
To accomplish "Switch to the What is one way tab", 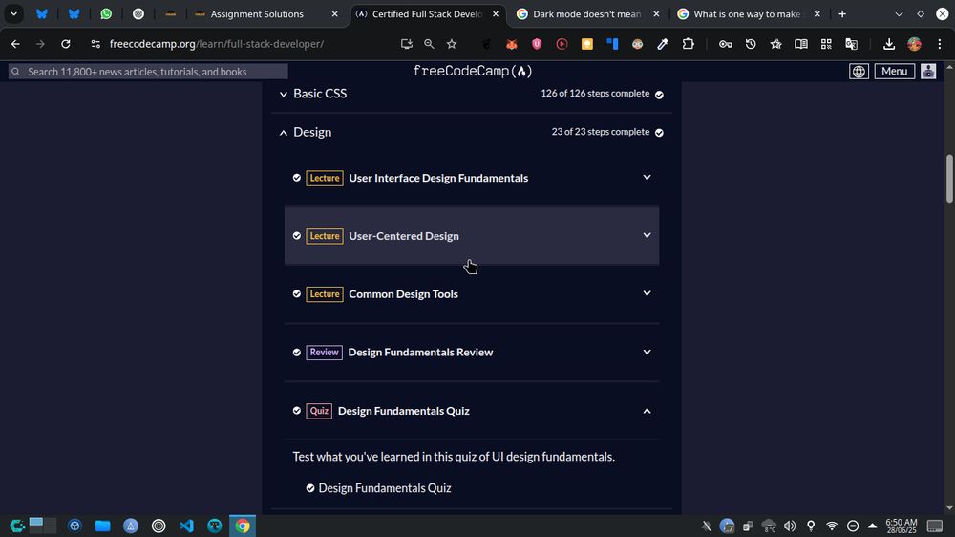I will [x=747, y=13].
